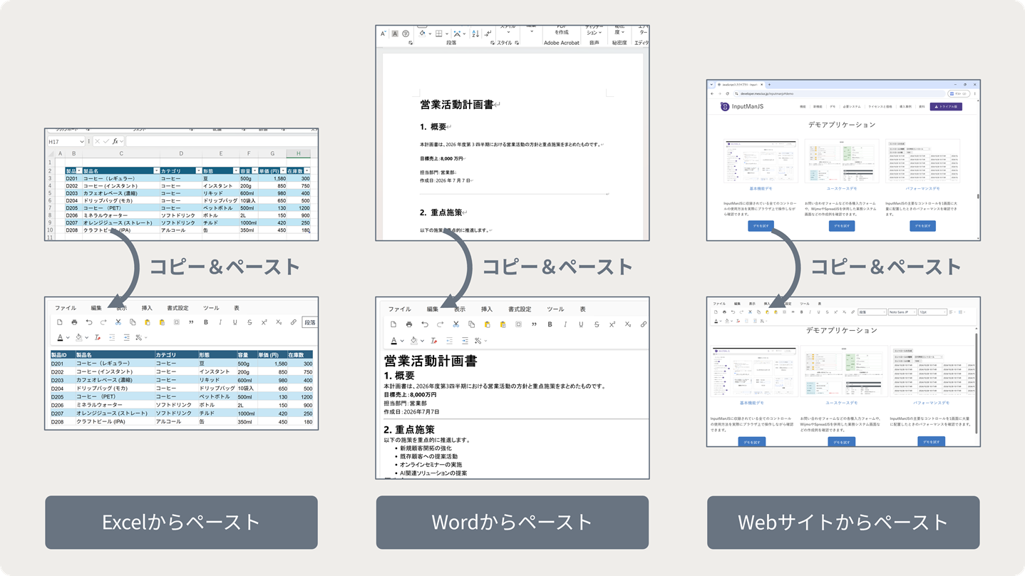This screenshot has width=1025, height=576.
Task: Paste as text icon in Excel-paste editor
Action: 162,322
